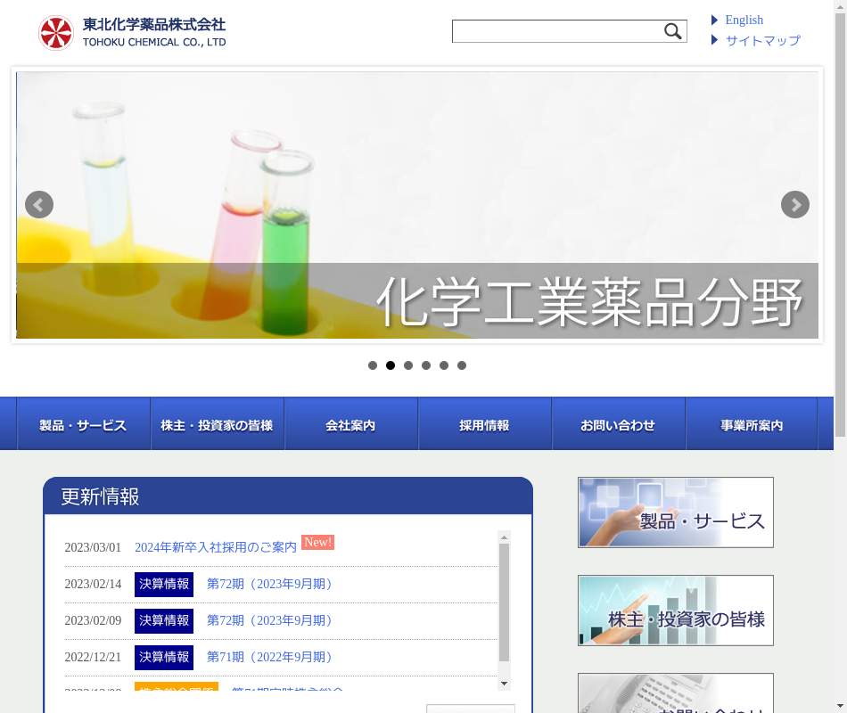Click the 化学工業薬品分野 slide banner
This screenshot has height=713, width=847.
click(x=417, y=205)
